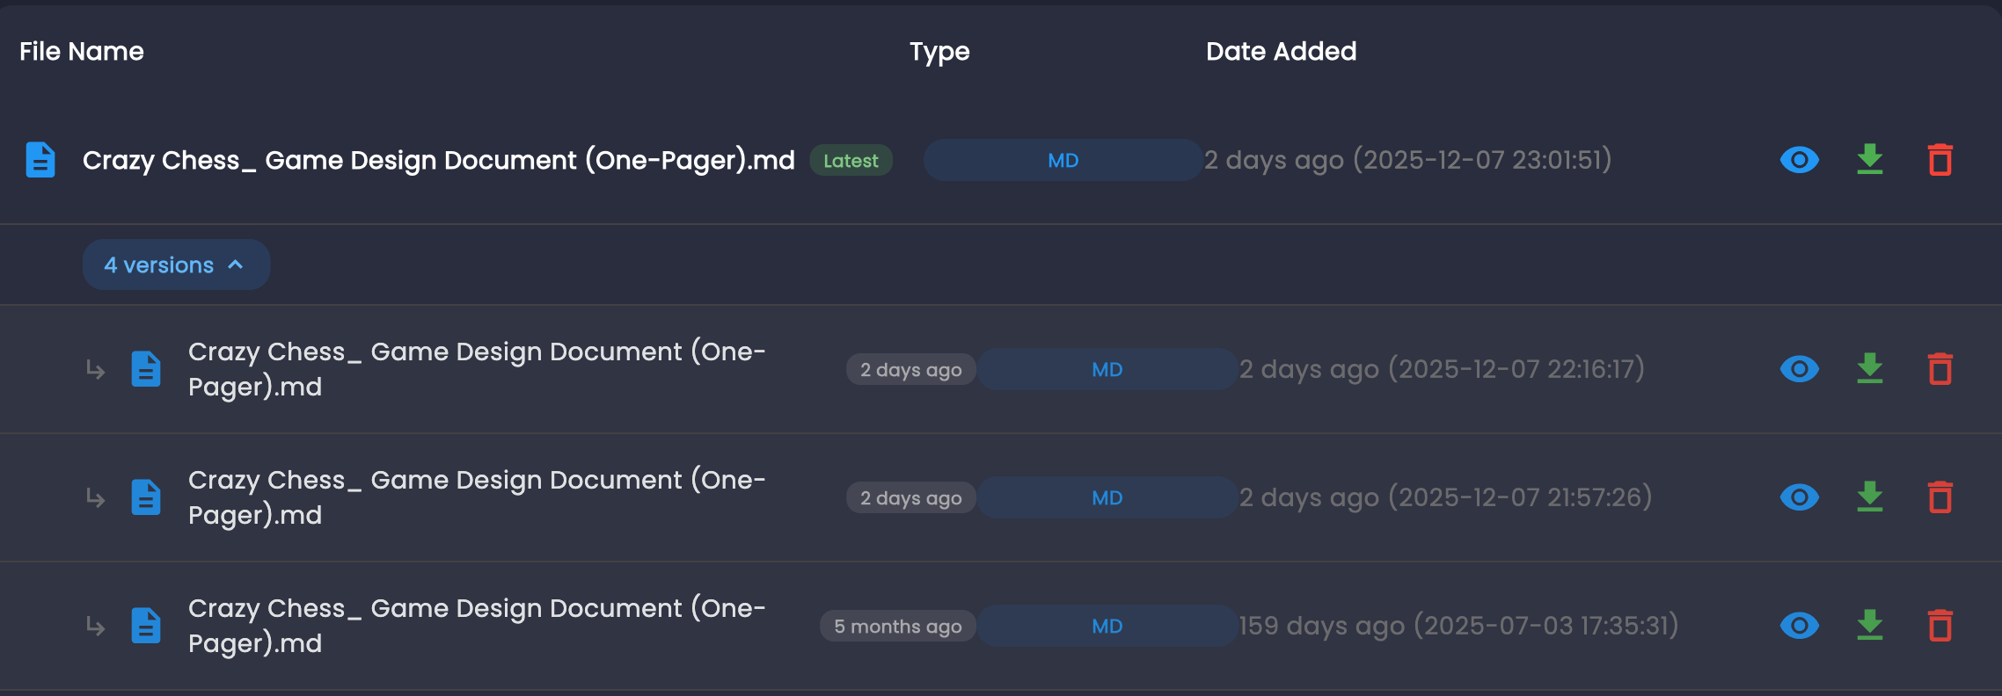View the version from 2025-07-03
2002x696 pixels.
click(x=1799, y=626)
